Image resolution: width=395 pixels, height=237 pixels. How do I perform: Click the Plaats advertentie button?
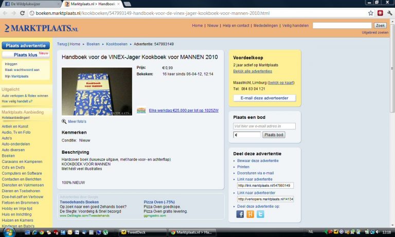tap(26, 46)
